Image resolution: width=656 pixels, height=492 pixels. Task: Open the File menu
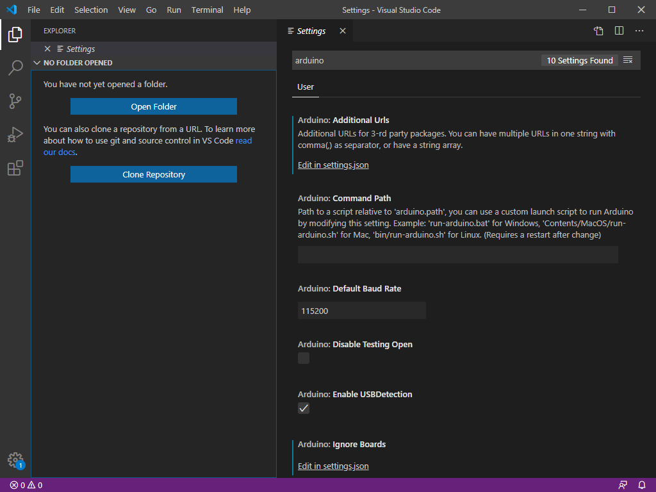click(34, 10)
